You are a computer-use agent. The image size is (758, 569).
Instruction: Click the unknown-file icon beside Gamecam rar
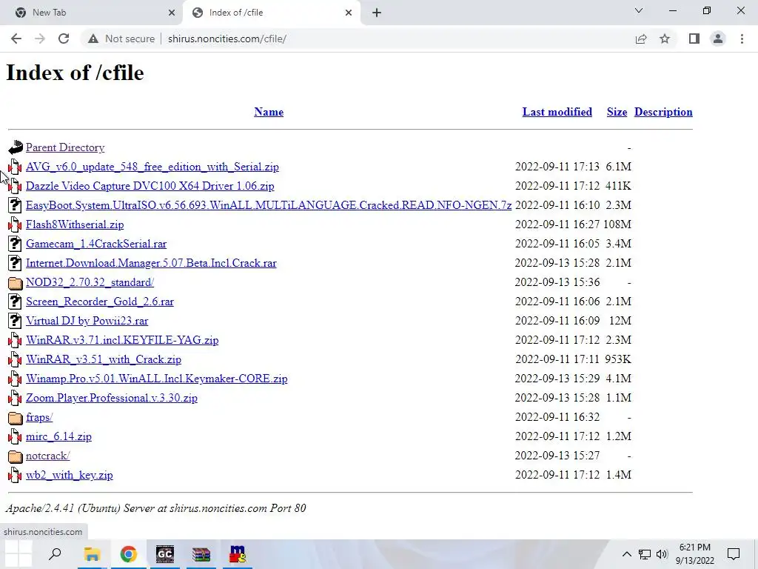click(x=15, y=244)
